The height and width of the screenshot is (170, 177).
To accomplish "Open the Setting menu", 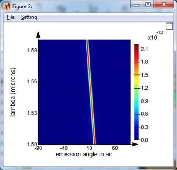I will pos(29,17).
